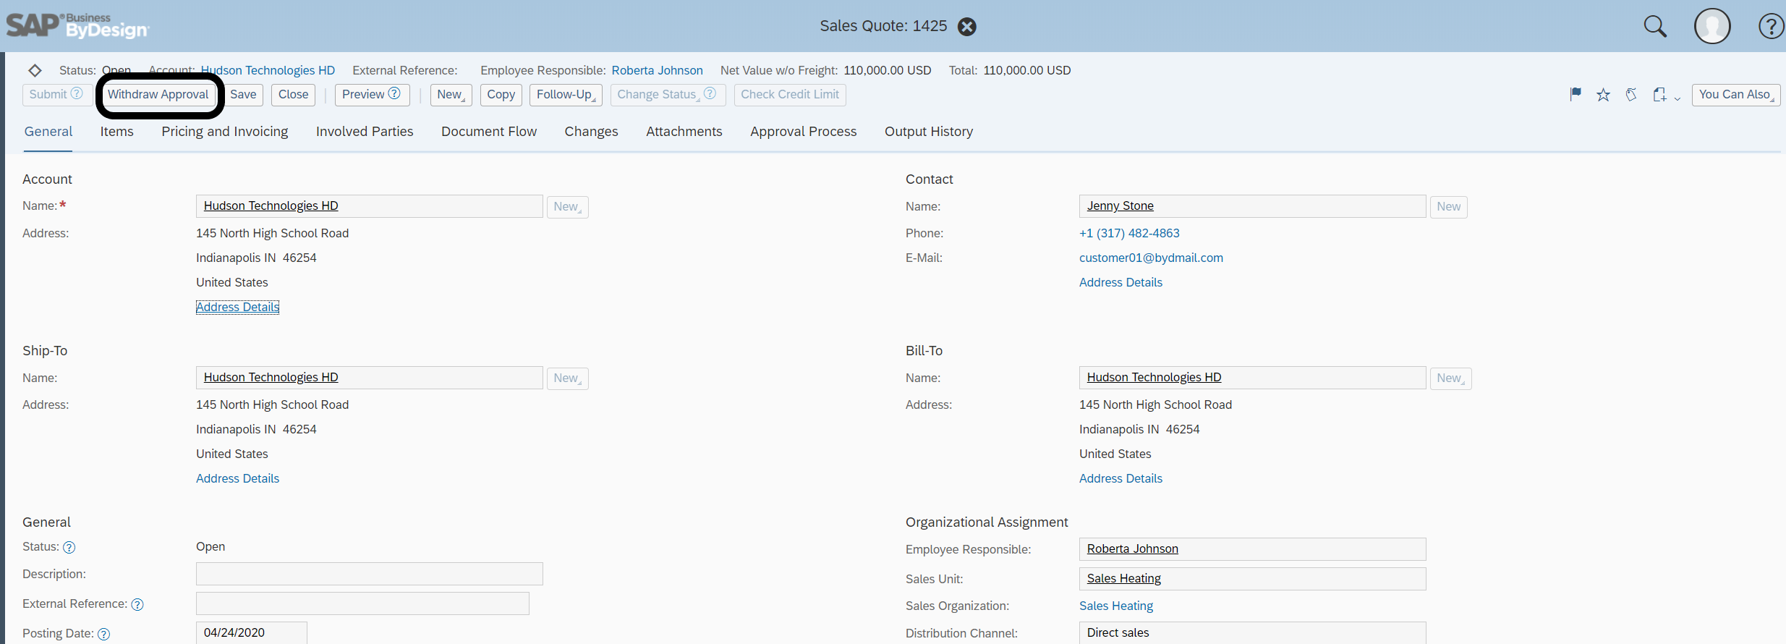The height and width of the screenshot is (644, 1786).
Task: Click Address Details link under Ship-To
Action: (x=238, y=478)
